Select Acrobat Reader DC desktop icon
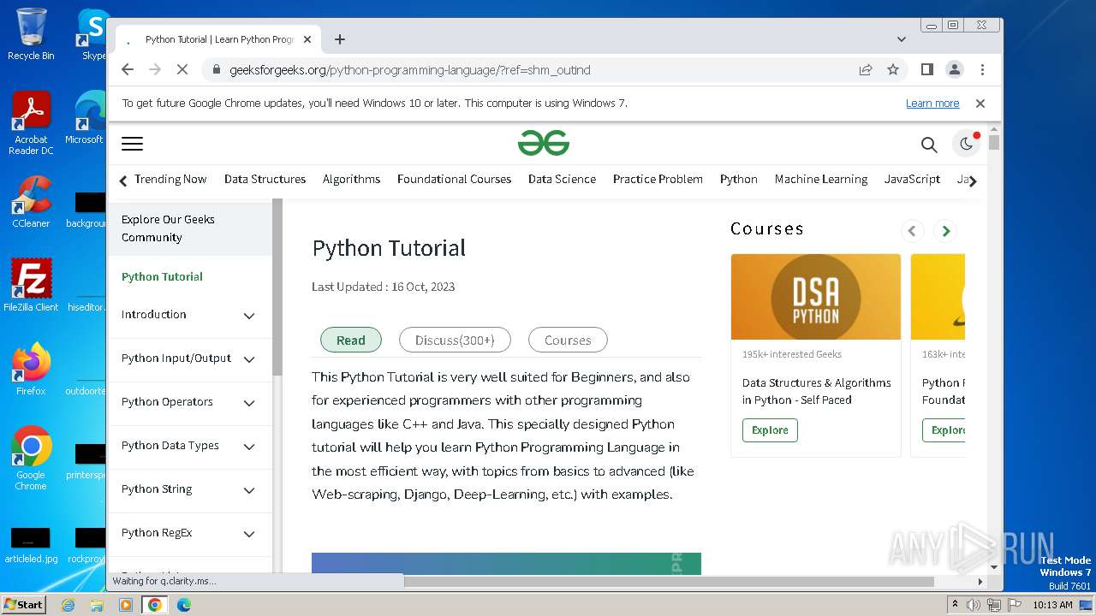The image size is (1096, 616). [31, 123]
